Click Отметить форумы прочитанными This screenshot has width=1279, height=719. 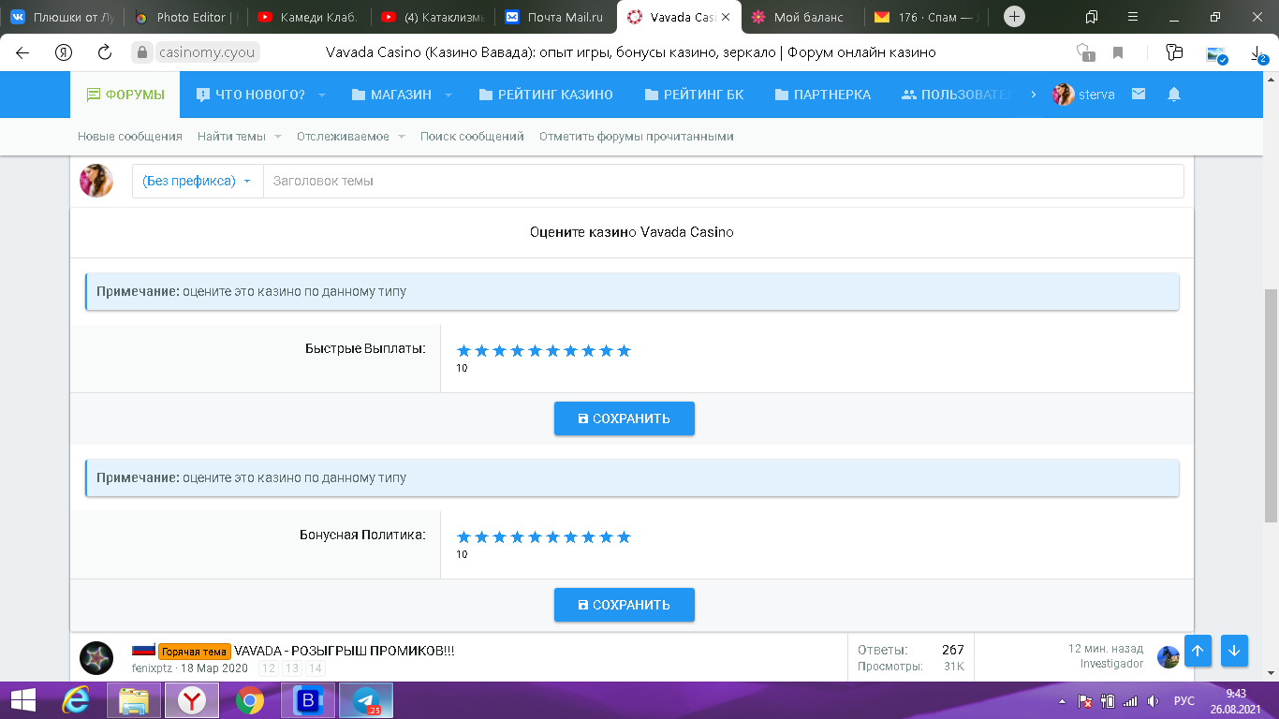[x=637, y=136]
